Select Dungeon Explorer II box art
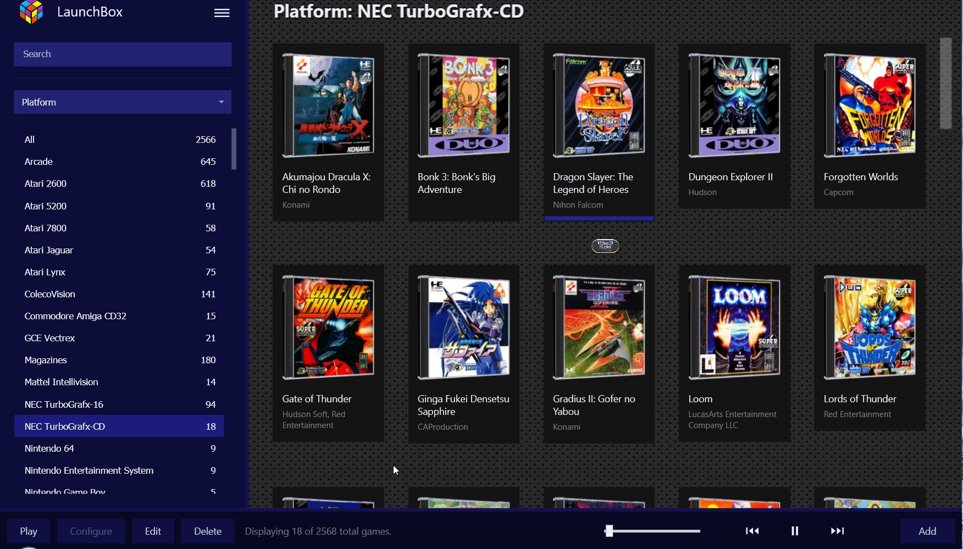Image resolution: width=963 pixels, height=549 pixels. 734,106
